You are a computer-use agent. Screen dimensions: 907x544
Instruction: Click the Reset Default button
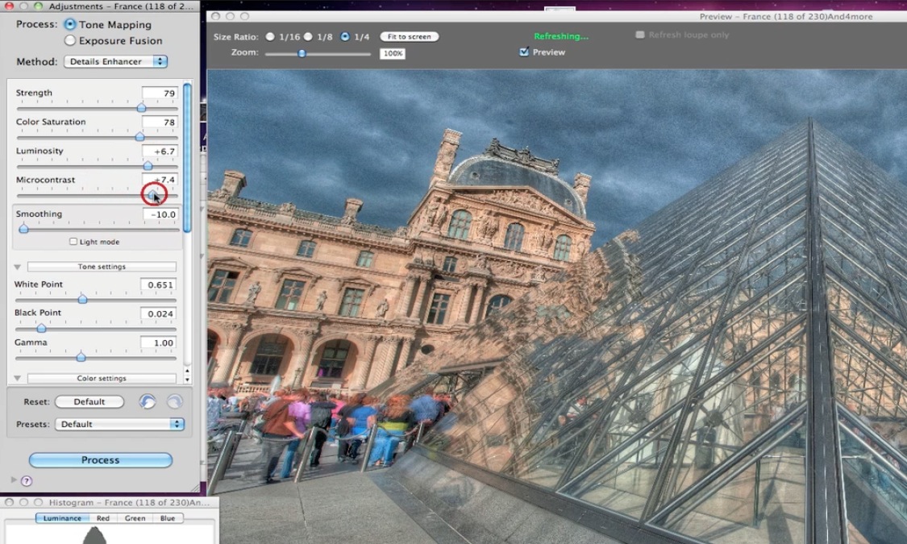(x=89, y=401)
